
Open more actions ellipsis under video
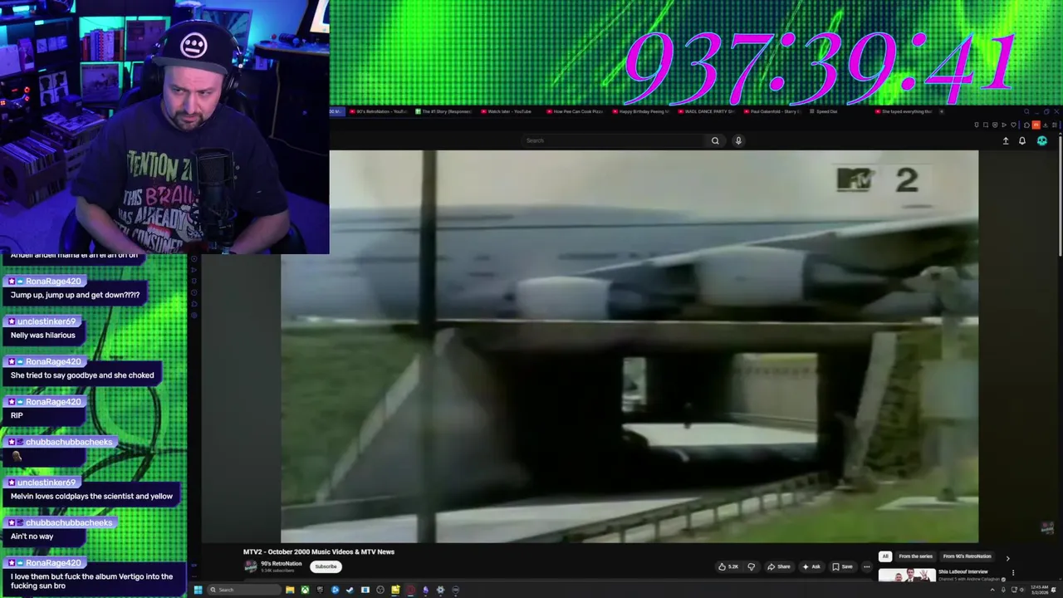click(867, 566)
